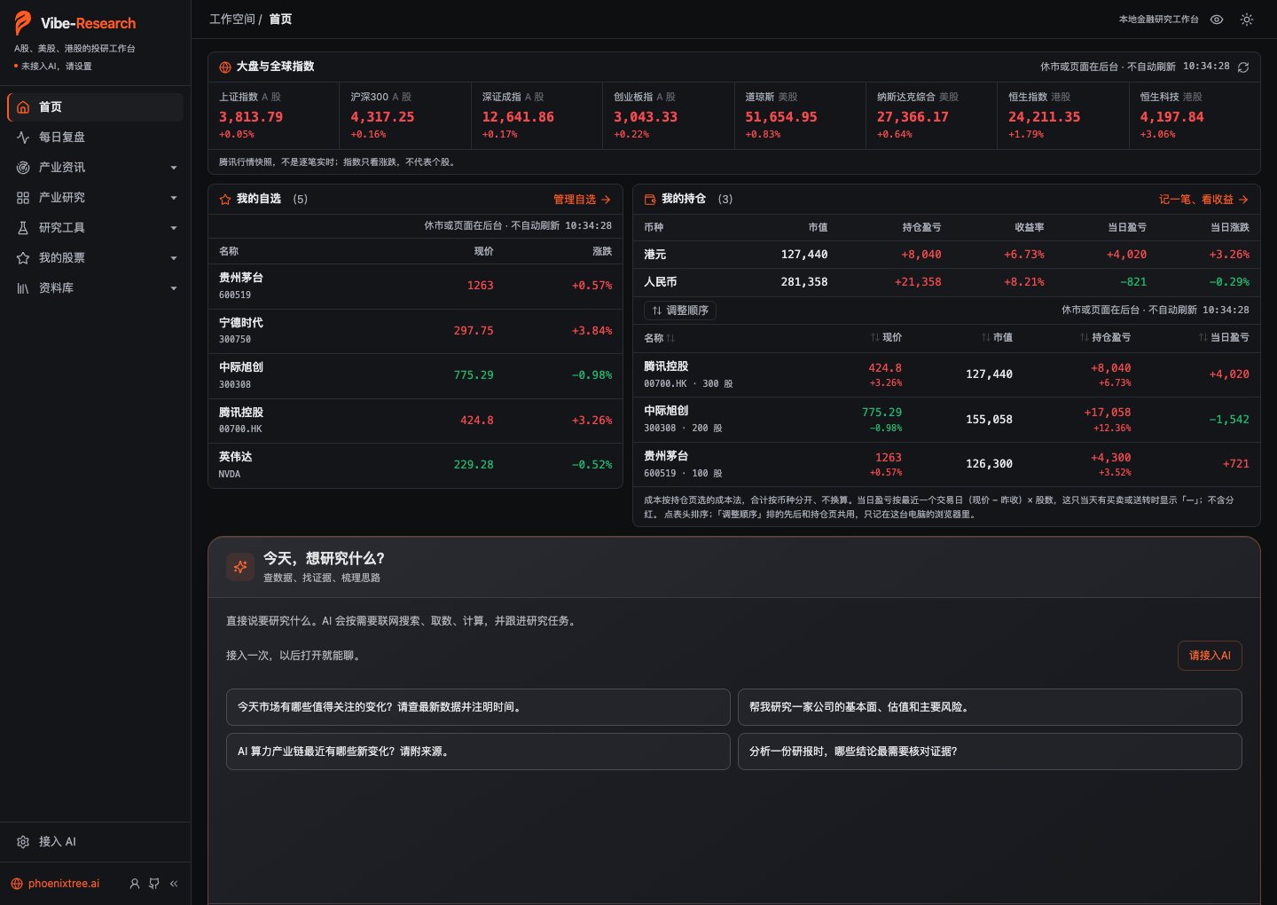Open the GitHub icon in sidebar footer
Screen dimensions: 1277x905
[154, 884]
